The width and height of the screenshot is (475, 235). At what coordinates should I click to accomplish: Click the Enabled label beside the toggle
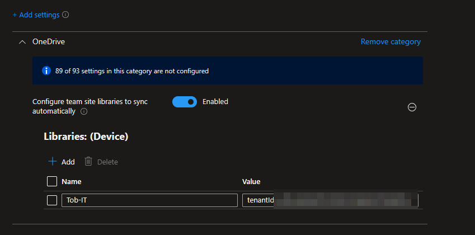click(215, 102)
